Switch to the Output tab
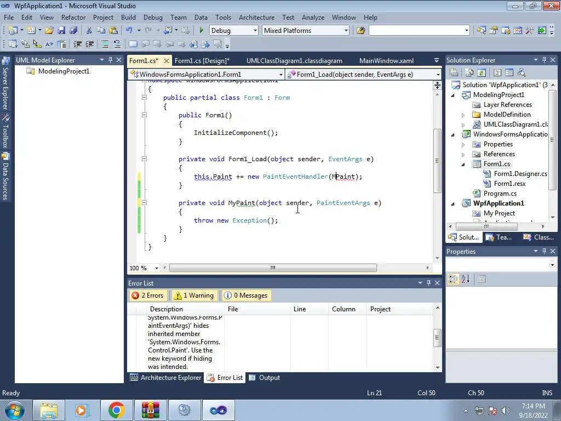 (265, 378)
